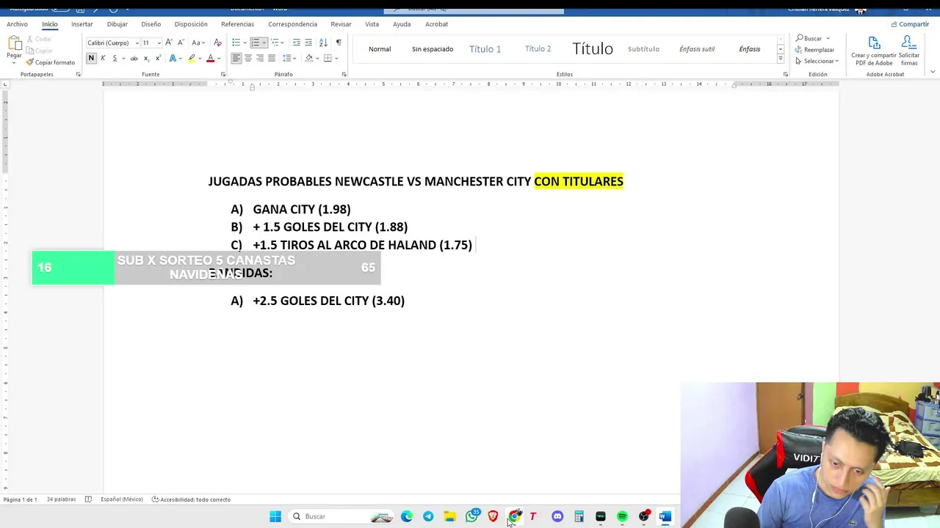Align text right
Viewport: 940px width, 528px height.
click(260, 58)
